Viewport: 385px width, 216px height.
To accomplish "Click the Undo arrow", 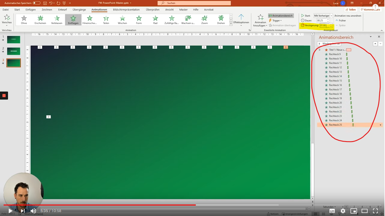I will (x=51, y=3).
